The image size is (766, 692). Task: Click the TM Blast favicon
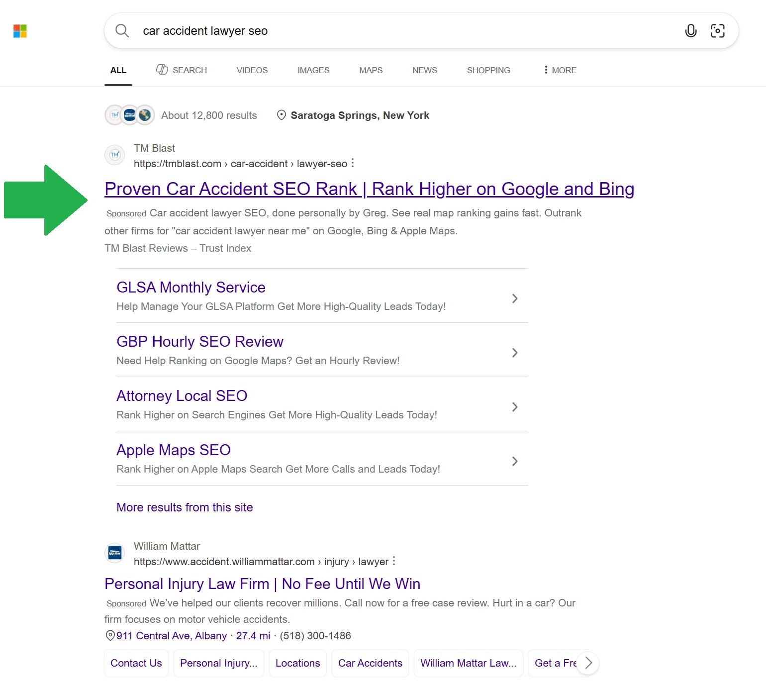coord(115,155)
